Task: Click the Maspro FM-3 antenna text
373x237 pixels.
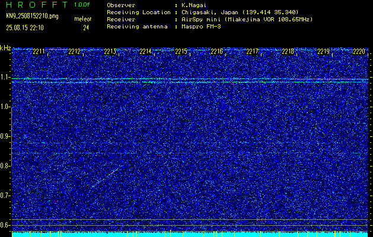Action: coord(201,27)
